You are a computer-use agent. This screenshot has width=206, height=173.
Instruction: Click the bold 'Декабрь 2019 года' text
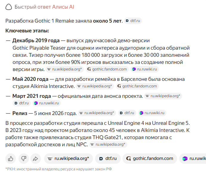click(36, 41)
